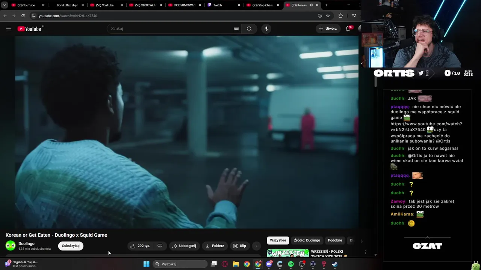The image size is (481, 270).
Task: Click the '6,38 mln subskrybentów' text
Action: (x=35, y=249)
